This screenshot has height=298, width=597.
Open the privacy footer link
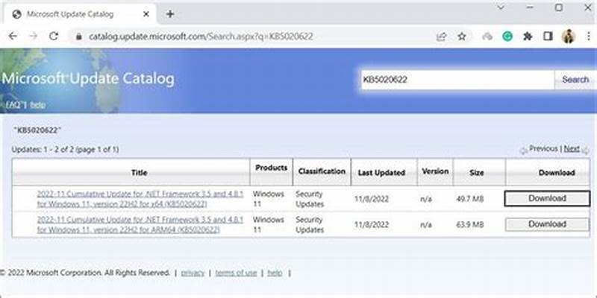click(x=193, y=273)
